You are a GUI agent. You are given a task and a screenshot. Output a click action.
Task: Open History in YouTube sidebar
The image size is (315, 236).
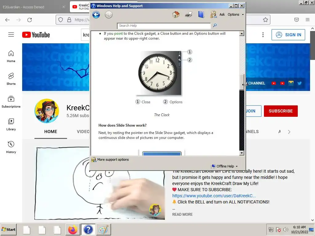(x=11, y=147)
